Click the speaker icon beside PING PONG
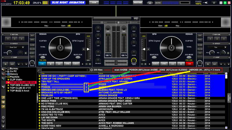The width and height of the screenshot is (232, 130). pyautogui.click(x=39, y=106)
